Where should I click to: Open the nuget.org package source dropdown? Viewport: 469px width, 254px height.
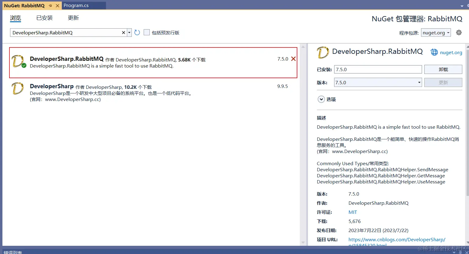click(x=436, y=33)
